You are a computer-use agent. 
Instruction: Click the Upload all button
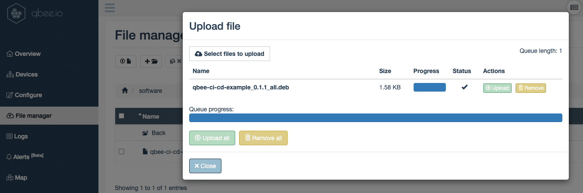tap(212, 138)
